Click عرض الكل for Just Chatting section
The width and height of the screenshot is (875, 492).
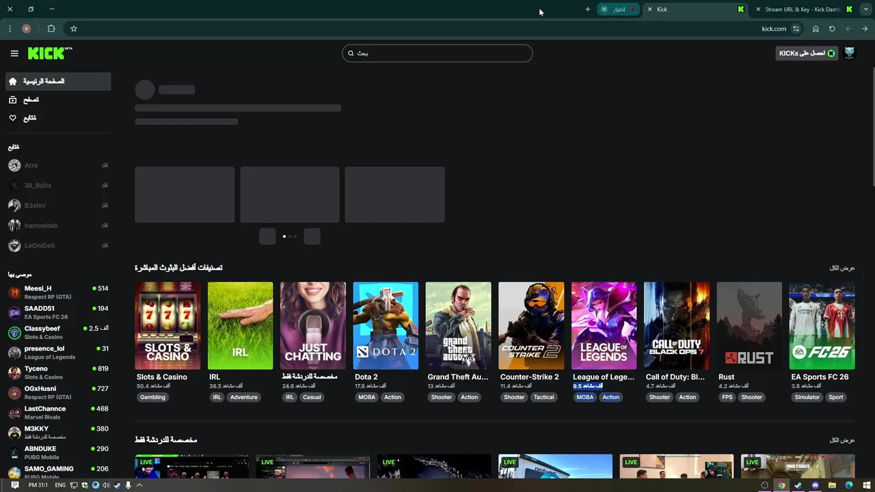click(842, 440)
